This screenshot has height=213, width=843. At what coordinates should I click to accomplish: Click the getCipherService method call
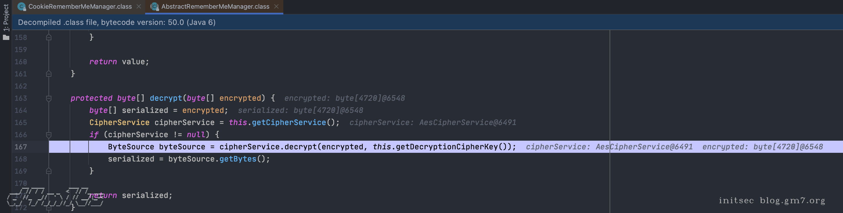tap(289, 123)
